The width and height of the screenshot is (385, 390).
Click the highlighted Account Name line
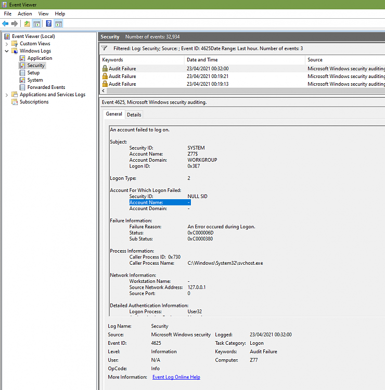[x=160, y=202]
